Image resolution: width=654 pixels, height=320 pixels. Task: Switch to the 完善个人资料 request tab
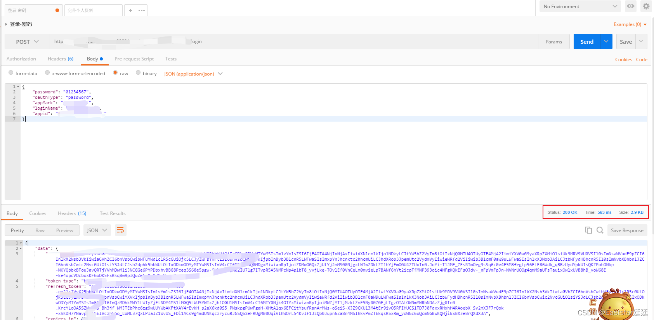point(94,10)
